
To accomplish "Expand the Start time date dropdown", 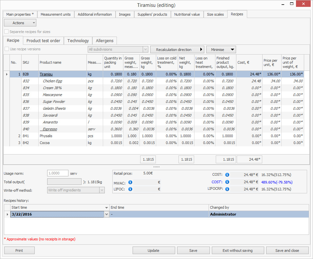I will (106, 214).
